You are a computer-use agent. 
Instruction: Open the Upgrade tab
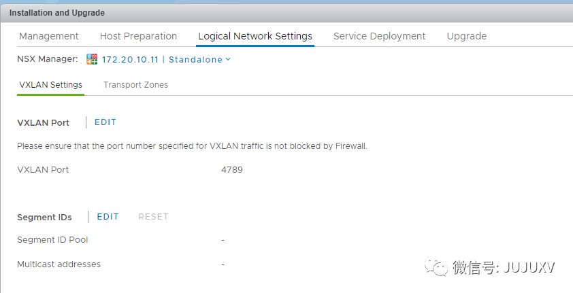click(467, 36)
